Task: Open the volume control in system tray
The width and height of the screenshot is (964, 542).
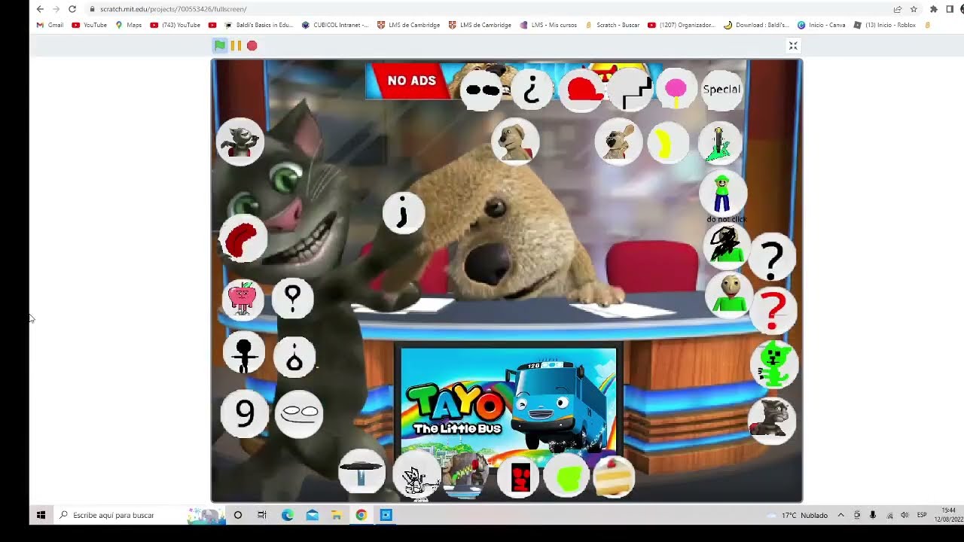Action: [x=905, y=515]
